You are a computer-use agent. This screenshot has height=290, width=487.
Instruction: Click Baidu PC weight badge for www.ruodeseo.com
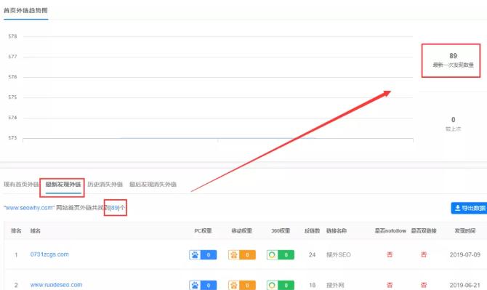203,285
